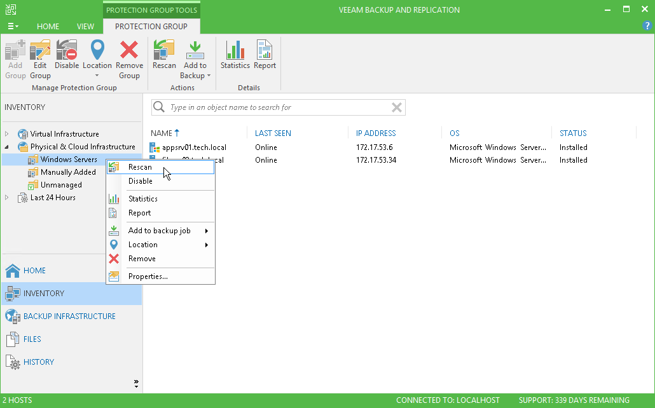The image size is (655, 408).
Task: Clear the search box with X
Action: (x=396, y=107)
